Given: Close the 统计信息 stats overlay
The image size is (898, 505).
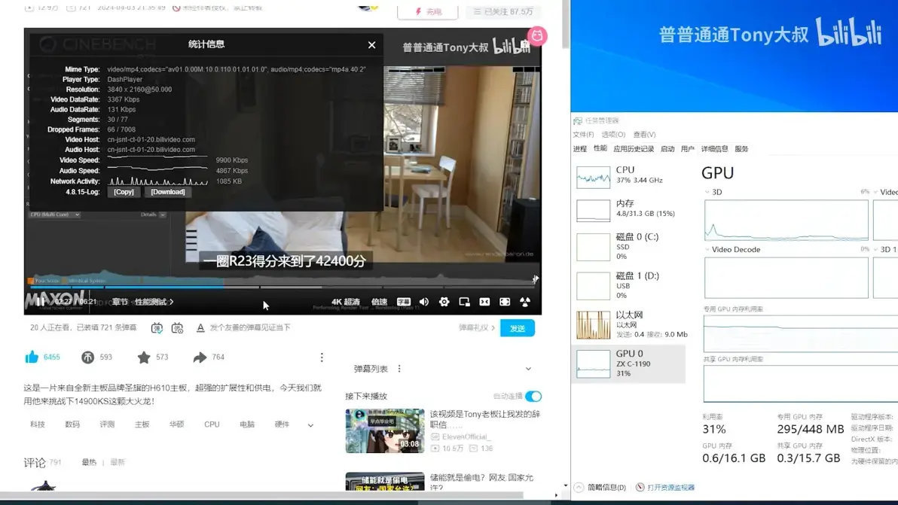Looking at the screenshot, I should tap(371, 44).
